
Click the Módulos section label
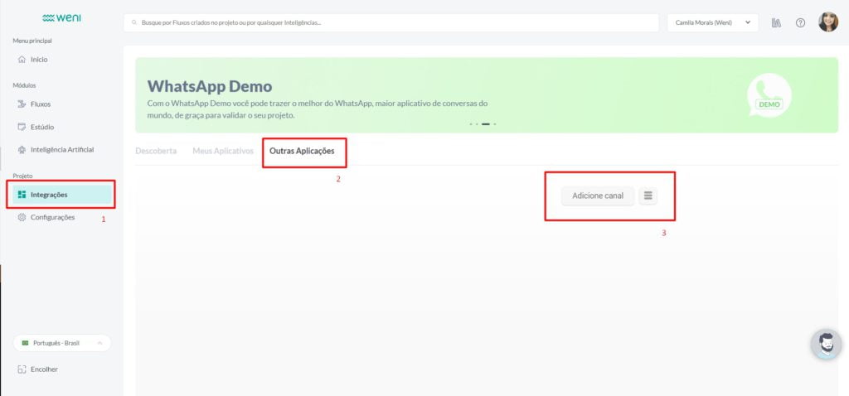pyautogui.click(x=24, y=85)
